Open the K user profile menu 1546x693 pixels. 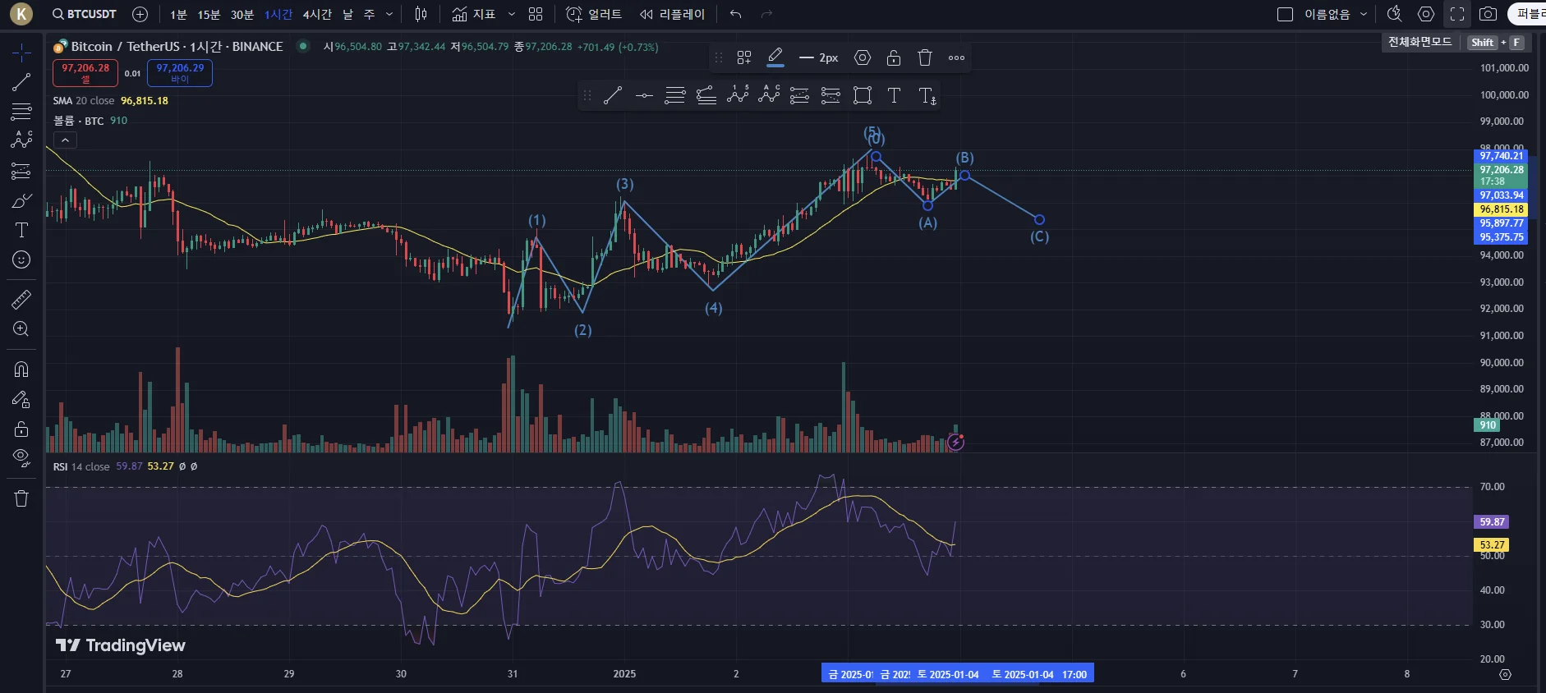[x=21, y=14]
